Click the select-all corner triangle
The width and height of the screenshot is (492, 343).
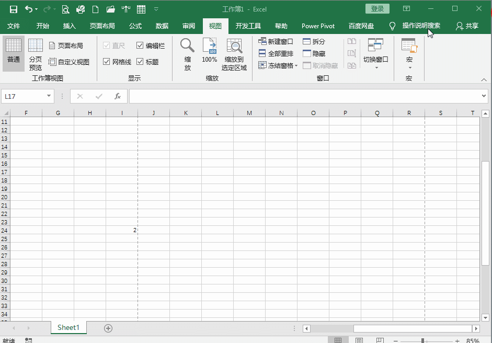click(5, 112)
